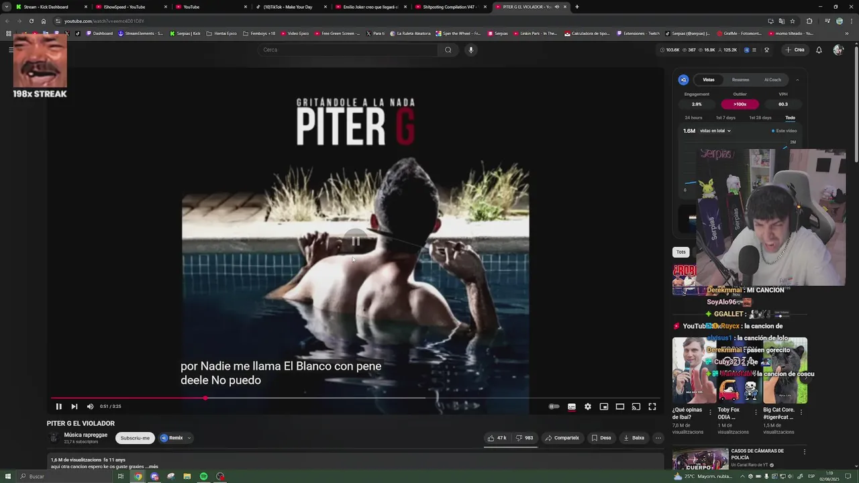Reload the page with the refresh button
This screenshot has width=859, height=483.
tap(31, 21)
